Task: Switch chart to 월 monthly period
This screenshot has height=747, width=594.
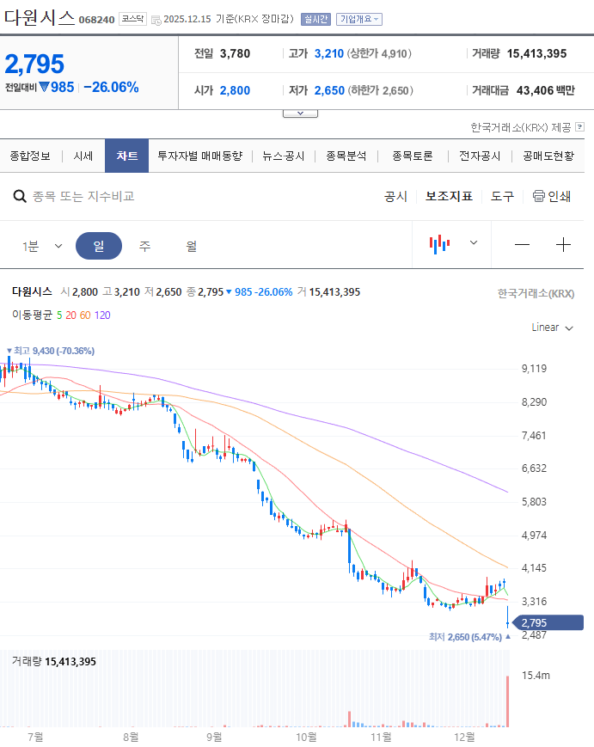Action: (x=191, y=246)
